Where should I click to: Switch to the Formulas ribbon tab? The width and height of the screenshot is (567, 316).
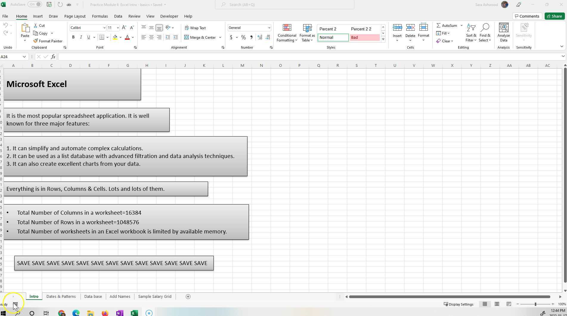tap(100, 16)
